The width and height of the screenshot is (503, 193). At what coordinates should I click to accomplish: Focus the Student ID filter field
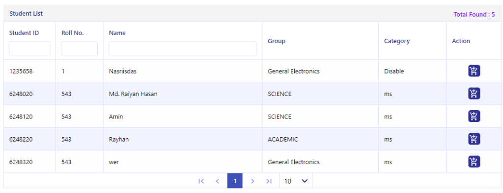click(x=29, y=48)
